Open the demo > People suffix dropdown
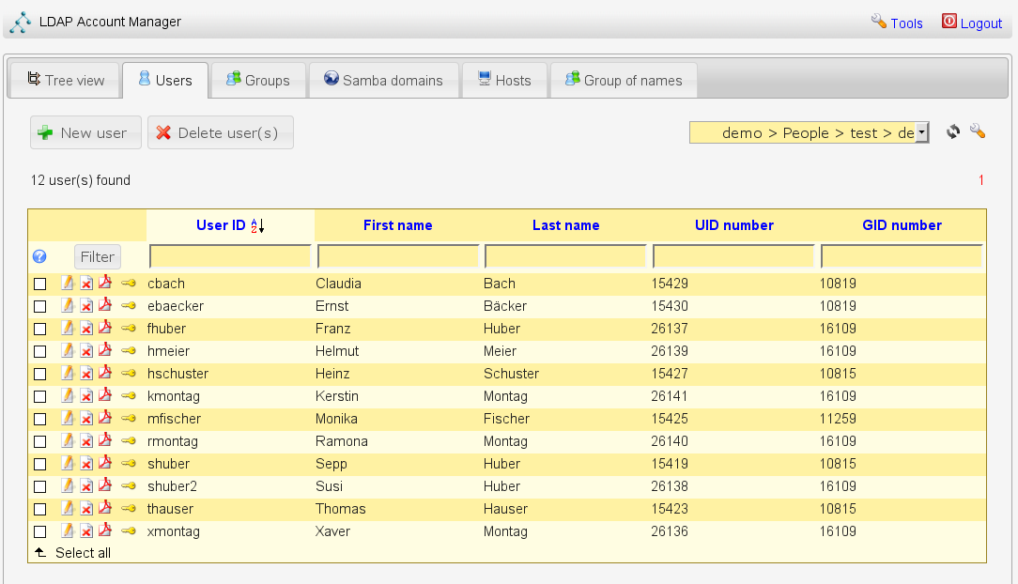 point(810,132)
